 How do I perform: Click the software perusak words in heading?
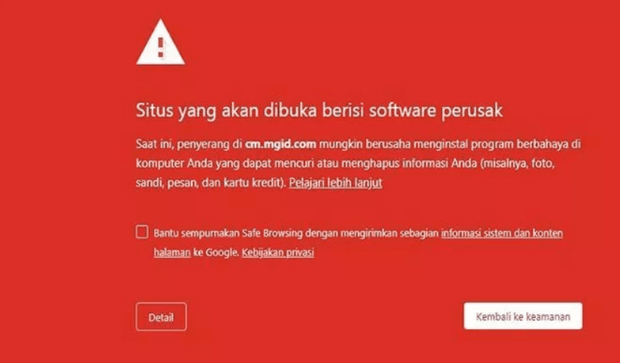[436, 110]
